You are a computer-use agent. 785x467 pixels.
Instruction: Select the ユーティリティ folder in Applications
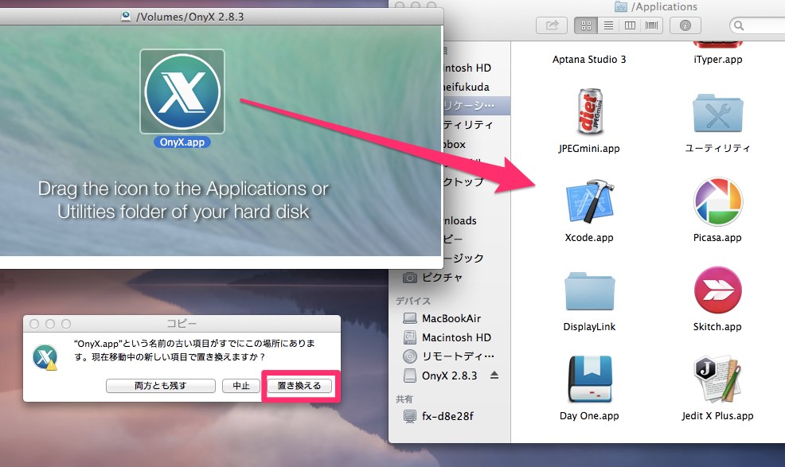point(717,112)
